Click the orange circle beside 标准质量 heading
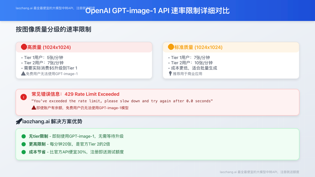The width and height of the screenshot is (315, 177). (171, 47)
